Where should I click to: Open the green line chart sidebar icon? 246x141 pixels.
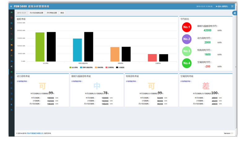click(x=11, y=39)
